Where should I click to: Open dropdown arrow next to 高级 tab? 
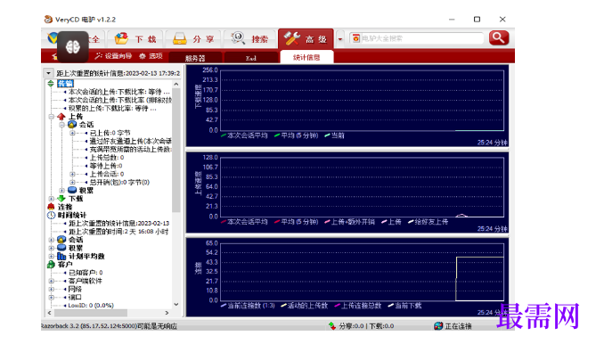[x=340, y=39]
